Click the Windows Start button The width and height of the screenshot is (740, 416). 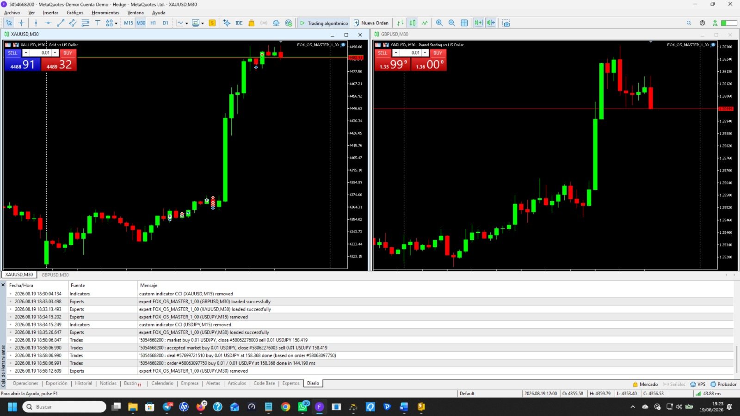coord(12,407)
